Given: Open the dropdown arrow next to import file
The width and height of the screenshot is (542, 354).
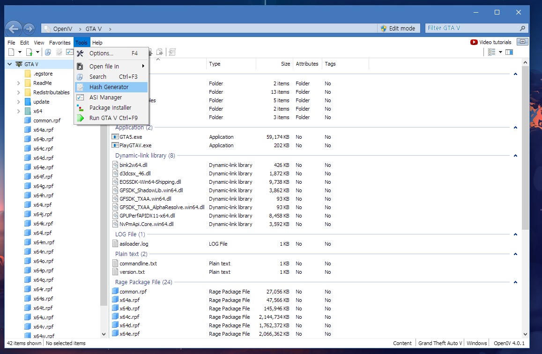Looking at the screenshot, I should point(37,52).
